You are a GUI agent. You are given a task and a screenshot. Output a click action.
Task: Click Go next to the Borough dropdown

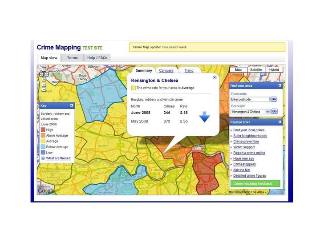(274, 111)
